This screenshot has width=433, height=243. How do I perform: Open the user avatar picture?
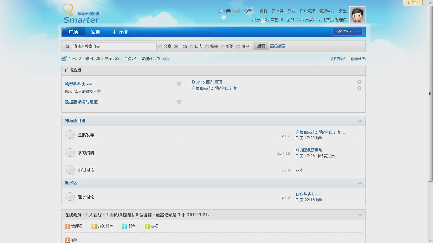[357, 15]
